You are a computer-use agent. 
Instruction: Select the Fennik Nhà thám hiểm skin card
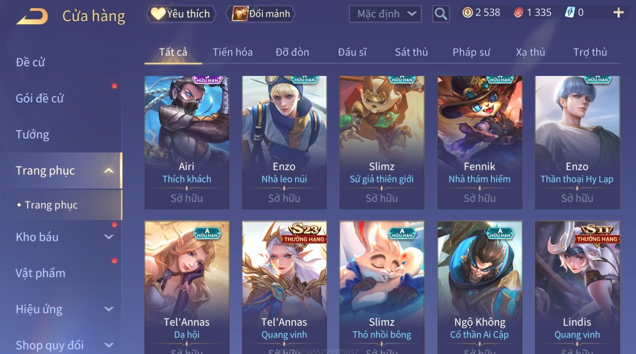tap(480, 143)
